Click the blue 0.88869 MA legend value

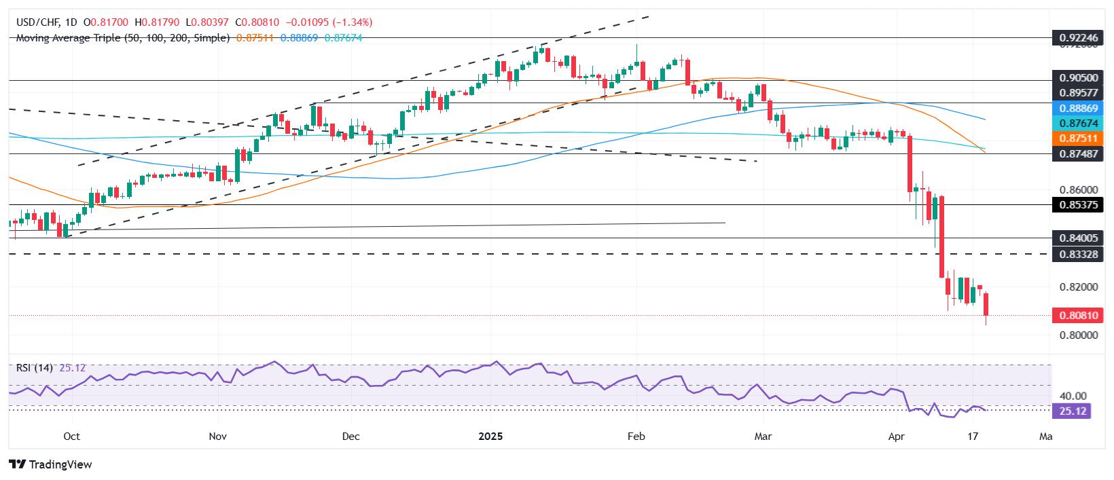coord(297,38)
